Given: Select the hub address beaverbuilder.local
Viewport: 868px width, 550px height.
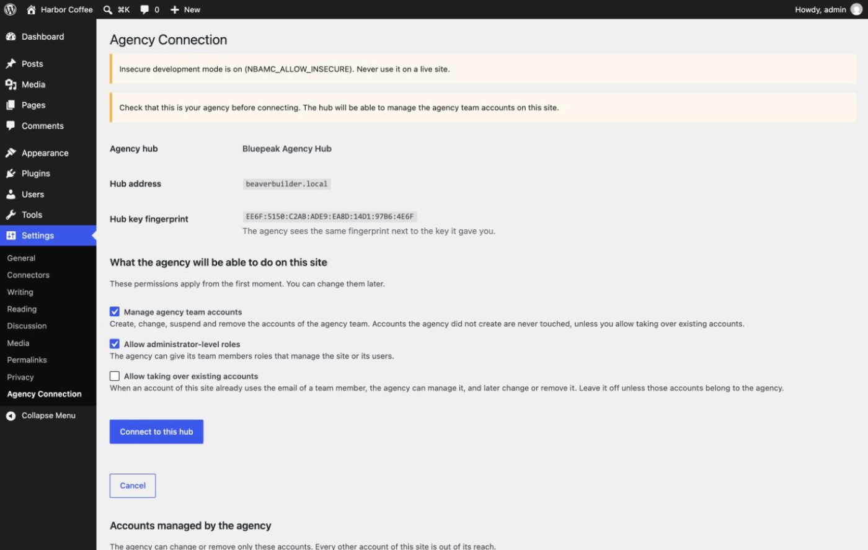Looking at the screenshot, I should point(286,184).
